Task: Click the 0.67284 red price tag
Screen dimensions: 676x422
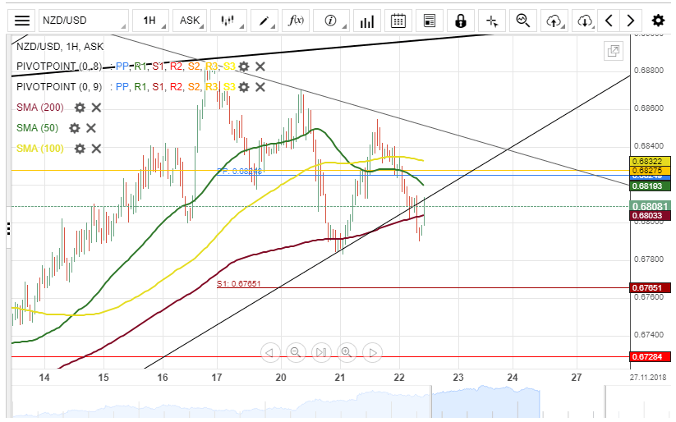Action: (x=651, y=357)
